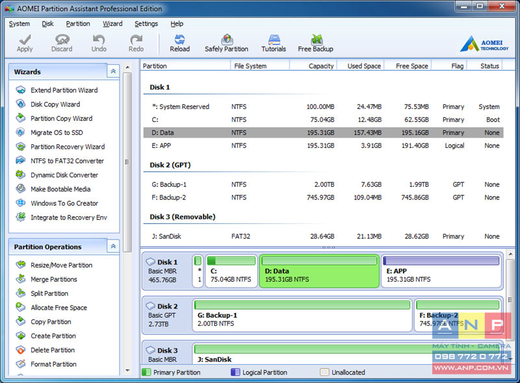Select the Disk 2 Basic GPT label block
Viewport: 520px width, 383px height.
(167, 315)
